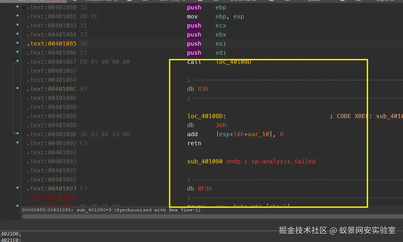
Task: Toggle breakpoint dot beside .text:00401093 F3
Action: [18, 188]
